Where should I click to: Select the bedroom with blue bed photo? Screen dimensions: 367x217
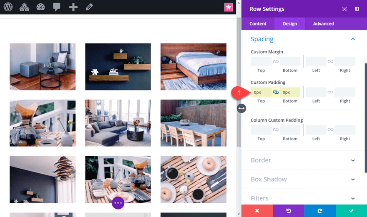click(194, 67)
